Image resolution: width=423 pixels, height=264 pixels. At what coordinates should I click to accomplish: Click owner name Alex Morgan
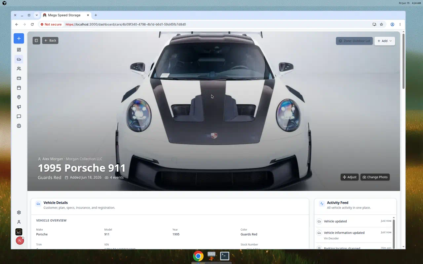pos(53,159)
